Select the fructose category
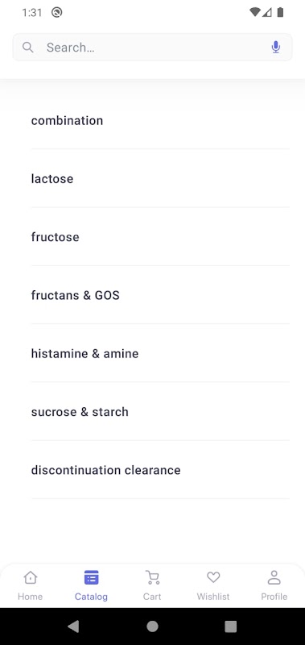This screenshot has width=305, height=645. tap(160, 237)
